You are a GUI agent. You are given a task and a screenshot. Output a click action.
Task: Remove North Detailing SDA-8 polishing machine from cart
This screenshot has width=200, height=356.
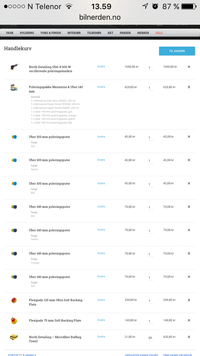click(x=189, y=67)
